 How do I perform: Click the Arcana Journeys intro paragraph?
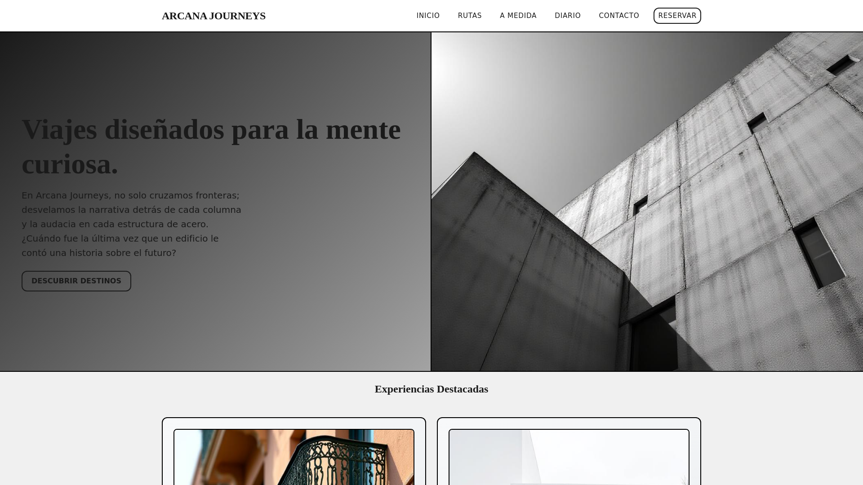pos(131,210)
